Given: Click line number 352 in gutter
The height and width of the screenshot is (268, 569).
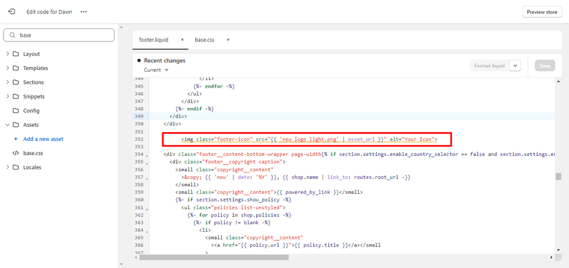Looking at the screenshot, I should [x=139, y=139].
